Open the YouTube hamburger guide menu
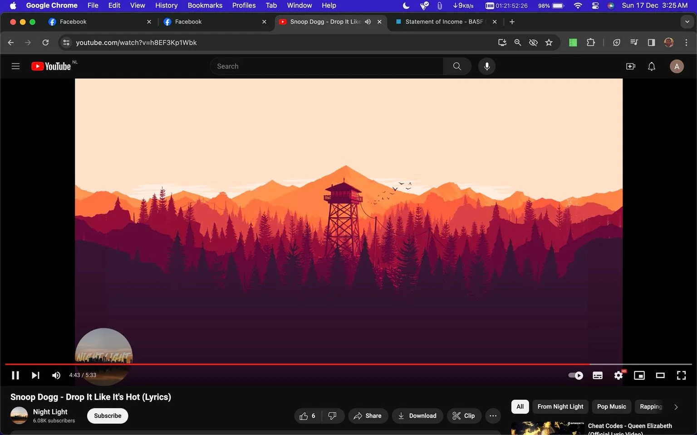 (x=15, y=66)
